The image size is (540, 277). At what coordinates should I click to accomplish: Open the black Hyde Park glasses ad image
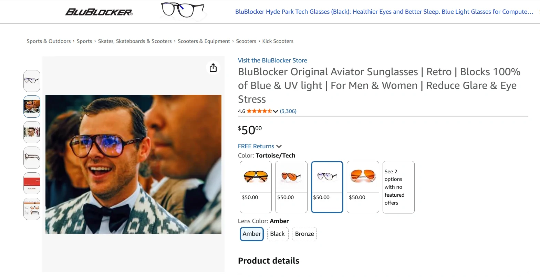pyautogui.click(x=183, y=10)
